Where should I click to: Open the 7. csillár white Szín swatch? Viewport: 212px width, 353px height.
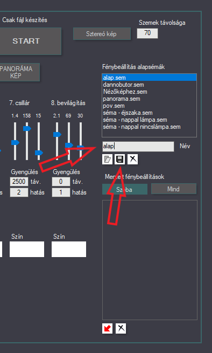click(x=27, y=249)
